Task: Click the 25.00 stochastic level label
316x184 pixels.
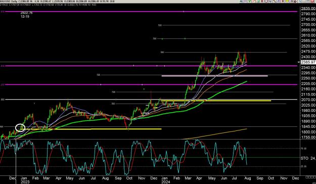Action: [x=303, y=166]
